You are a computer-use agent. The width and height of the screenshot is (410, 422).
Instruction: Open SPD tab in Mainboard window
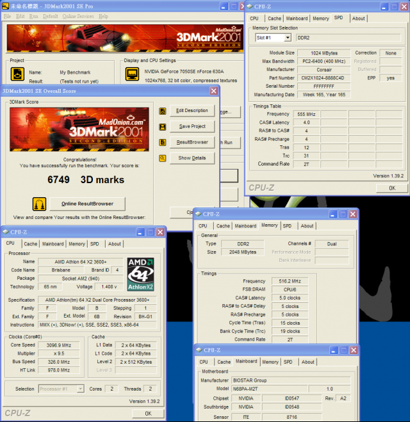click(x=288, y=362)
